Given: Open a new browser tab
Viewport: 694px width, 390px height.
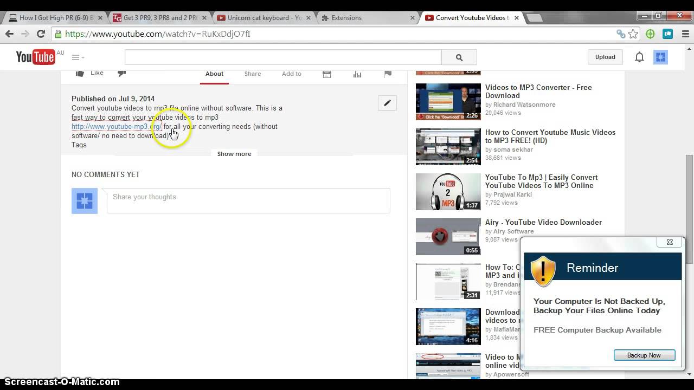Looking at the screenshot, I should pos(535,18).
